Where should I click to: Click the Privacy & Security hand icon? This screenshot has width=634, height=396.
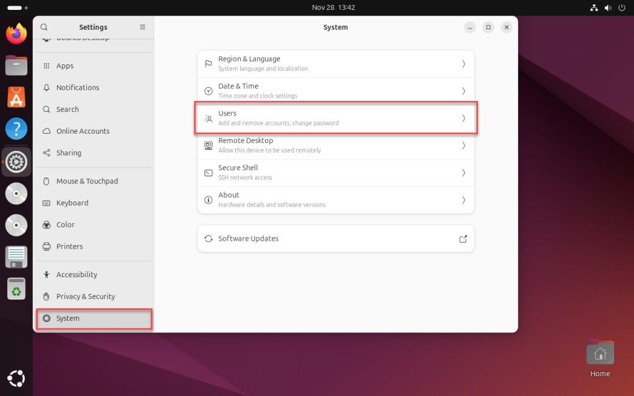(x=46, y=296)
